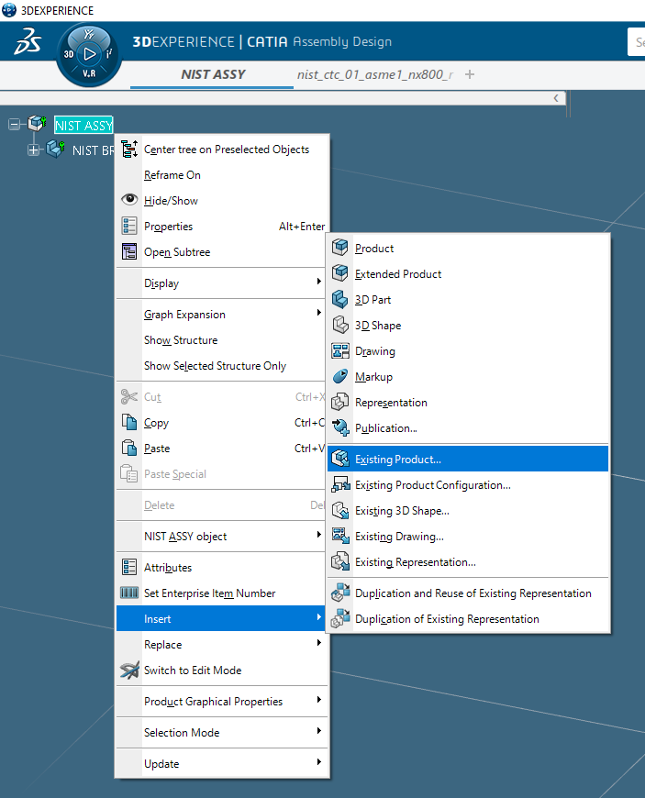This screenshot has width=645, height=798.
Task: Click the 3D Part icon
Action: 340,299
